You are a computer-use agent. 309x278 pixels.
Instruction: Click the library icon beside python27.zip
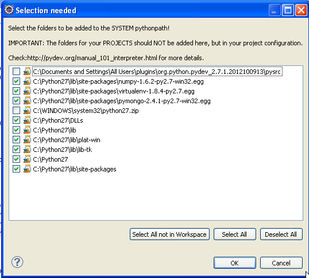pyautogui.click(x=27, y=110)
